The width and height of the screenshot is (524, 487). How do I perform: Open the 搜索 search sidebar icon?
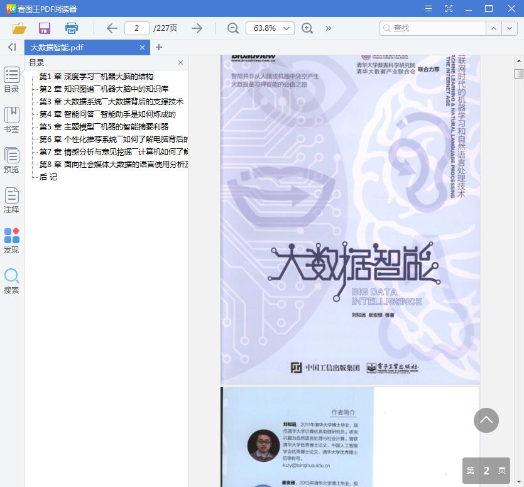[12, 281]
